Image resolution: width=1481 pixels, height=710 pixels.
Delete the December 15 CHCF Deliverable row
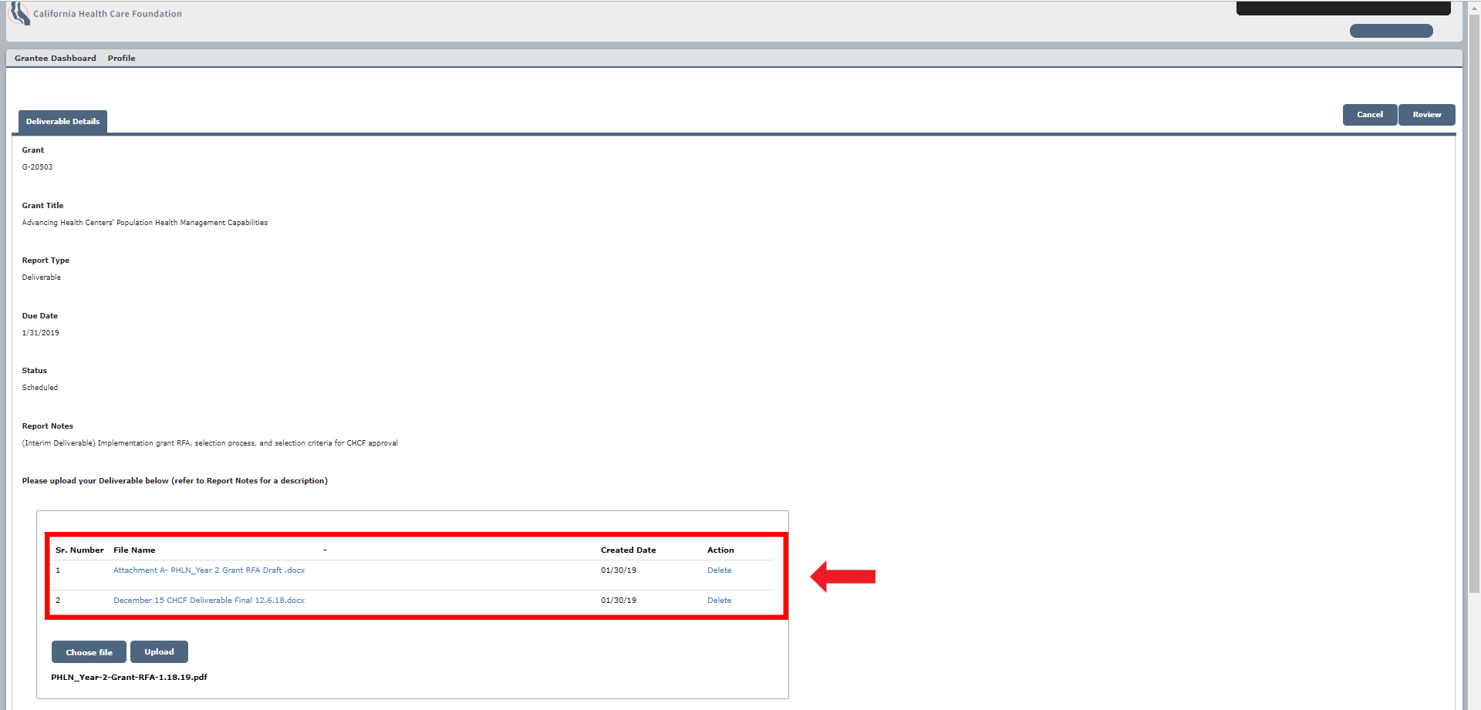tap(719, 601)
